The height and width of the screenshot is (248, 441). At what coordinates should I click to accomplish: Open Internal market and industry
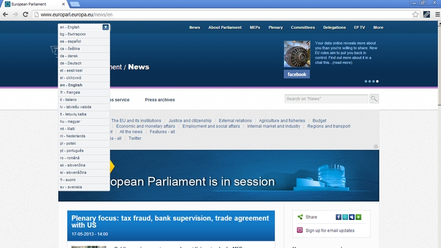273,126
